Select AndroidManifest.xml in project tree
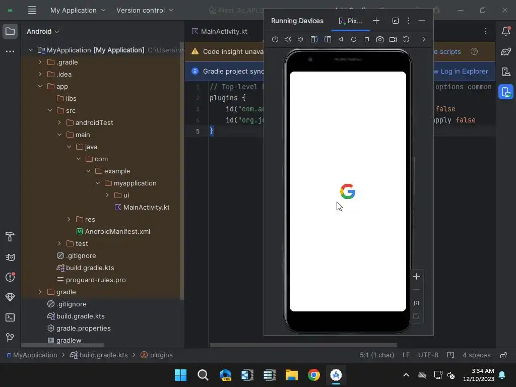The image size is (516, 387). point(113,232)
